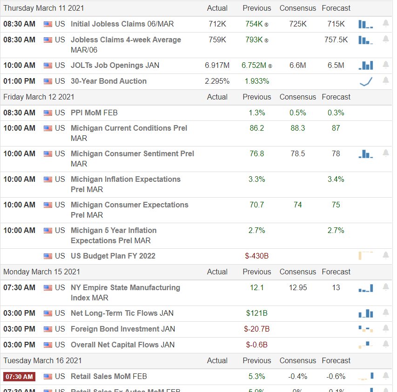Viewport: 397px width, 392px height.
Task: Open chart icon for NY Empire State Manufacturing Index
Action: (366, 288)
